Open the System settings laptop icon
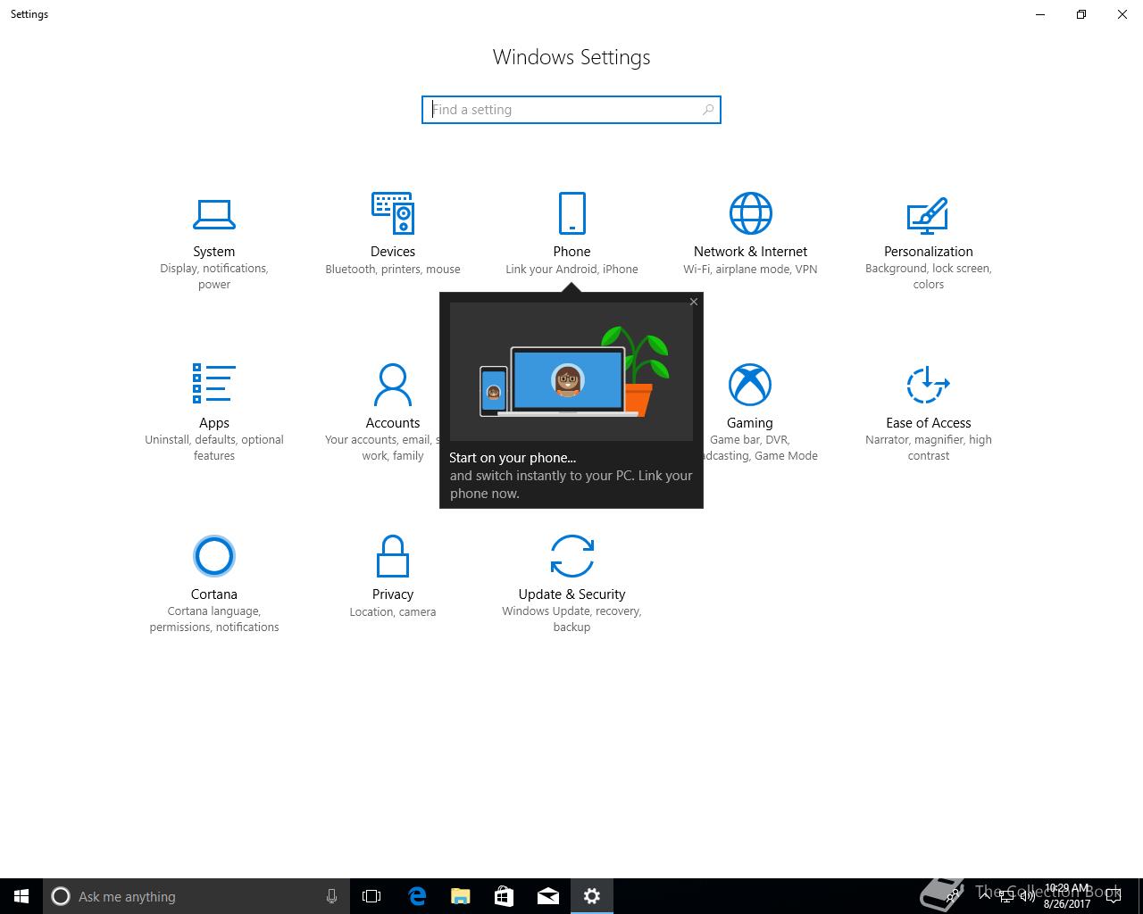Viewport: 1143px width, 914px height. pos(214,214)
